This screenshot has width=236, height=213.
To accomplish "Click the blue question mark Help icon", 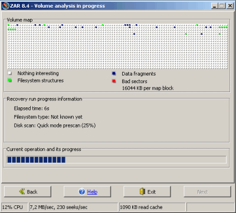I will point(81,192).
